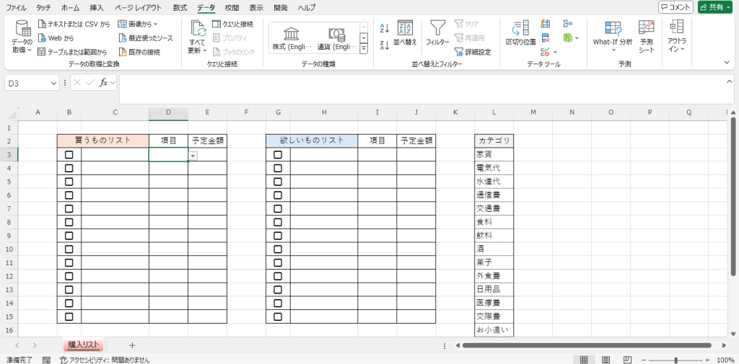Click the すべて更新 refresh icon
The width and height of the screenshot is (739, 364).
(x=198, y=29)
